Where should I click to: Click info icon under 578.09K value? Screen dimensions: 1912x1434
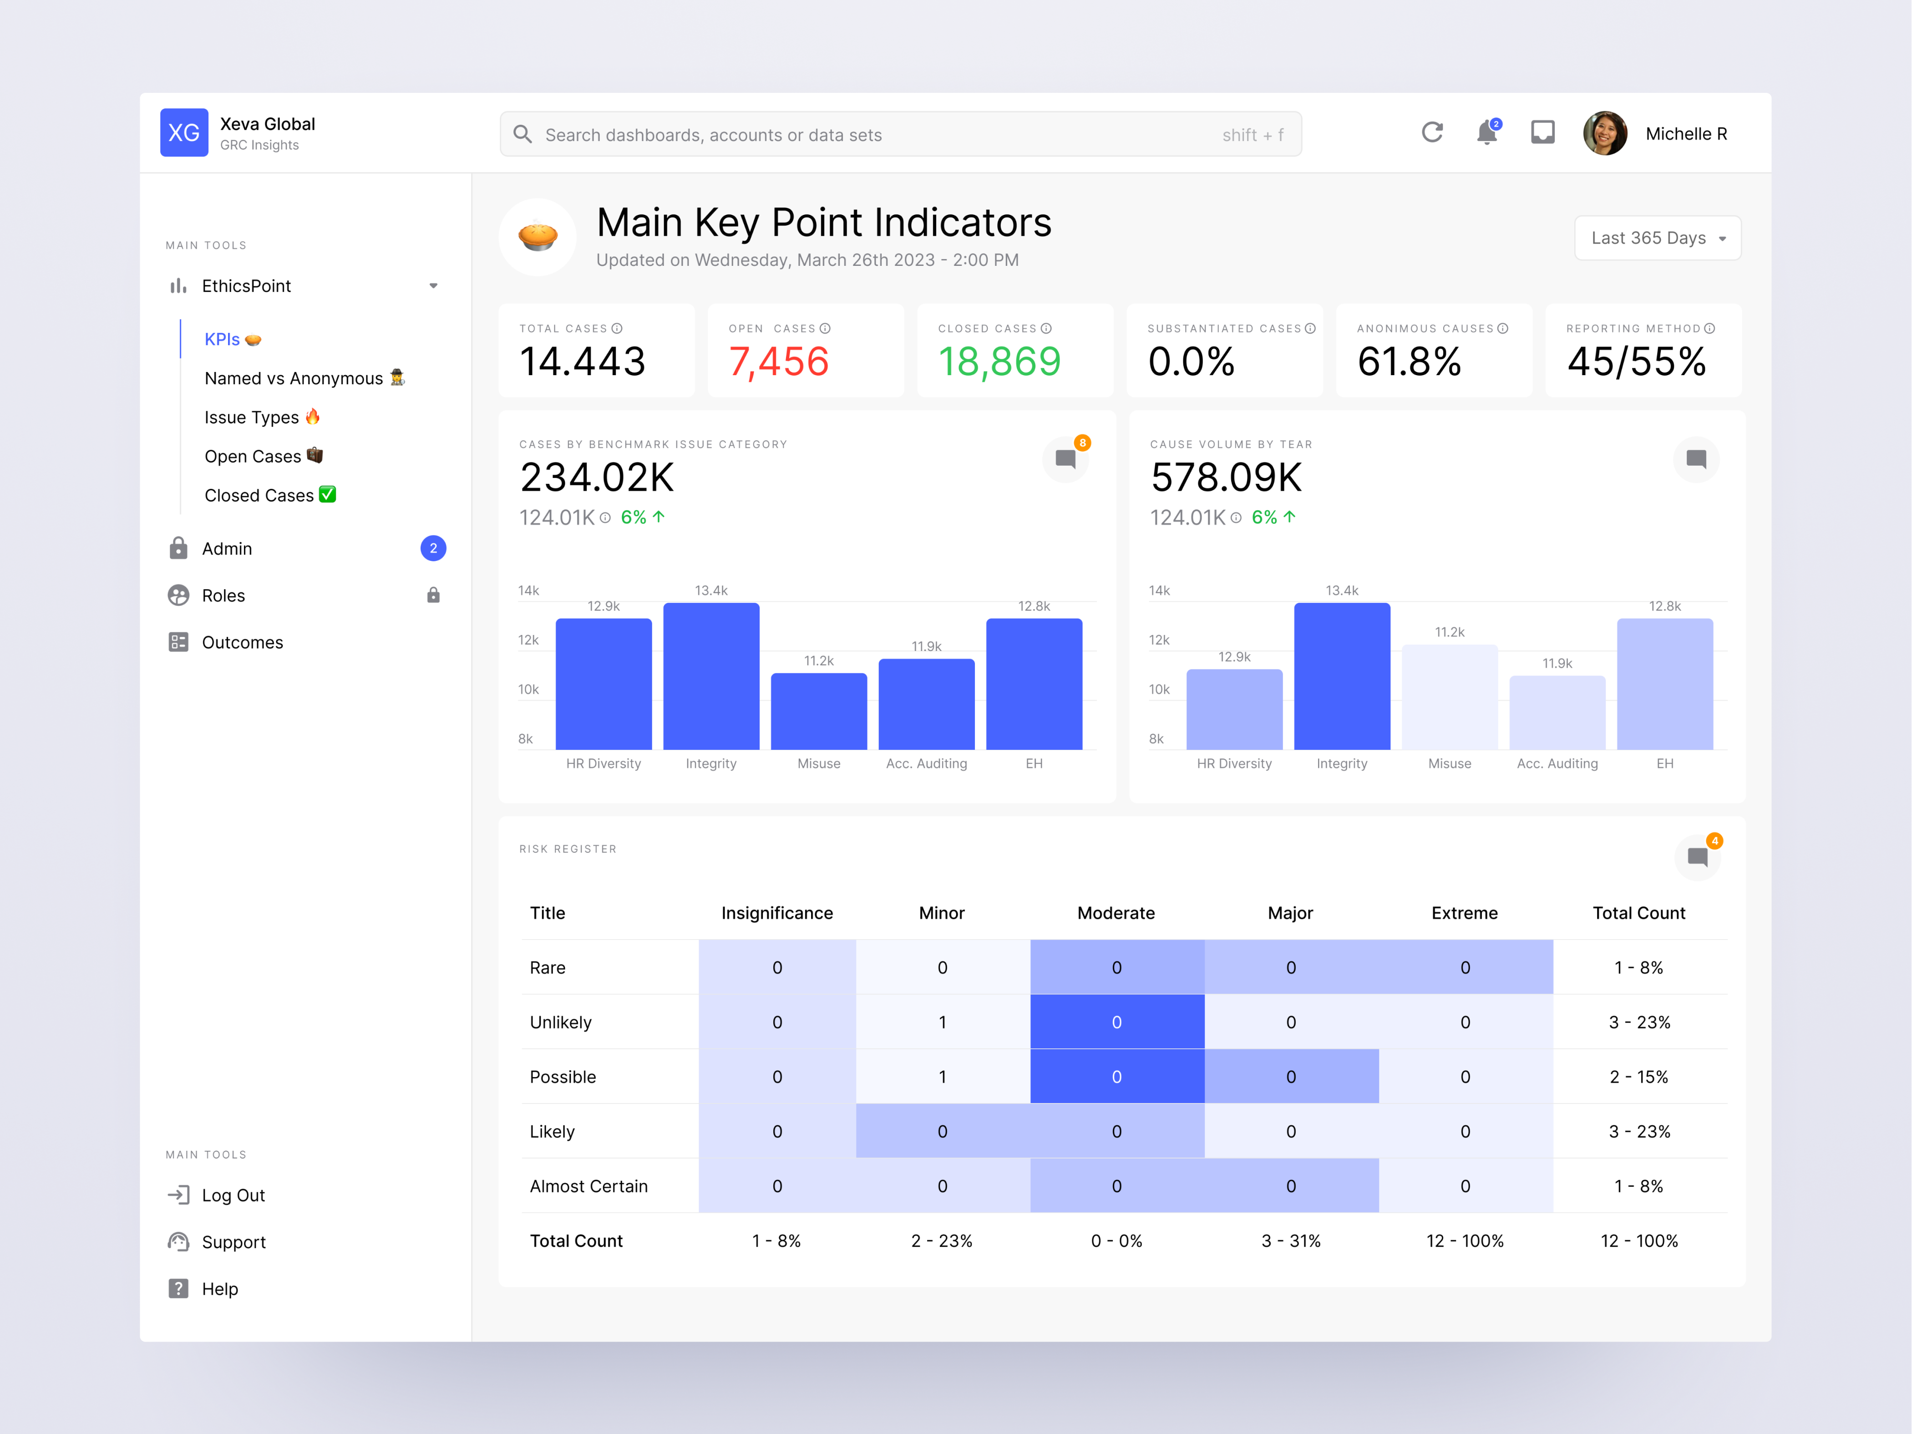click(x=1236, y=518)
